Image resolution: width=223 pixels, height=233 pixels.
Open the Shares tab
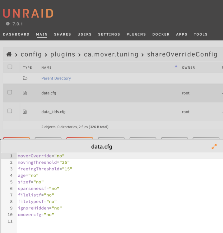click(63, 34)
